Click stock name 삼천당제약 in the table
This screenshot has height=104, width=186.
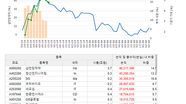[33, 68]
